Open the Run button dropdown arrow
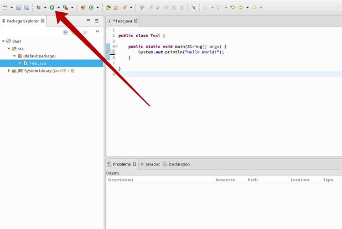The width and height of the screenshot is (342, 229). point(58,7)
